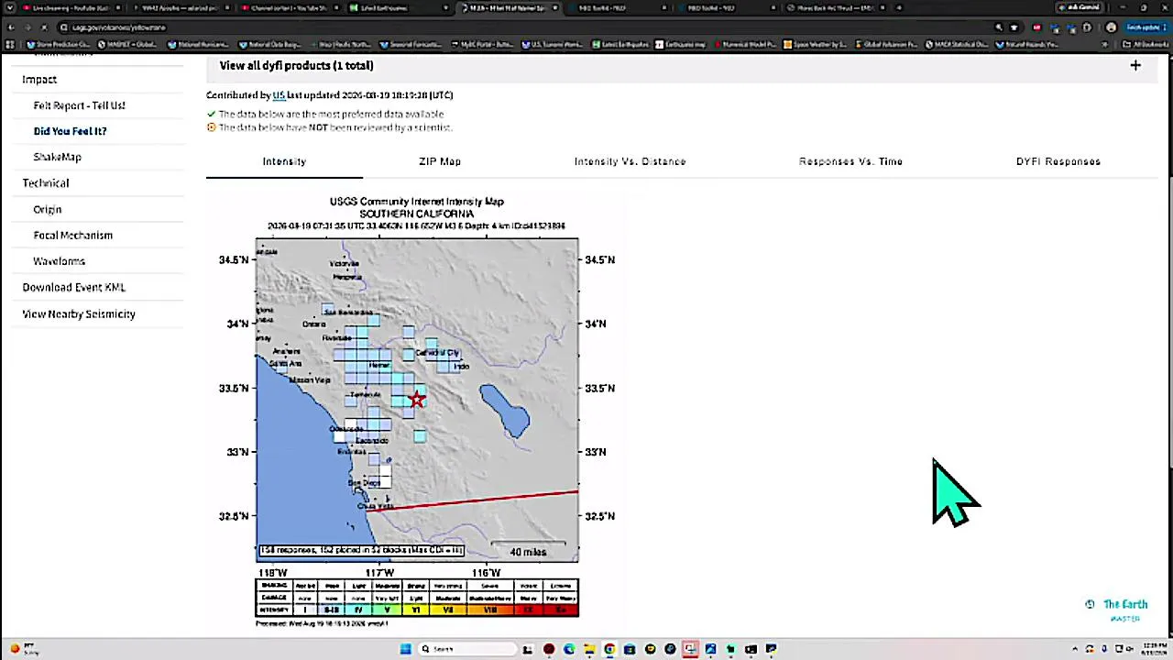Click the address bar URL
Screen dimensions: 1173x660
point(119,27)
